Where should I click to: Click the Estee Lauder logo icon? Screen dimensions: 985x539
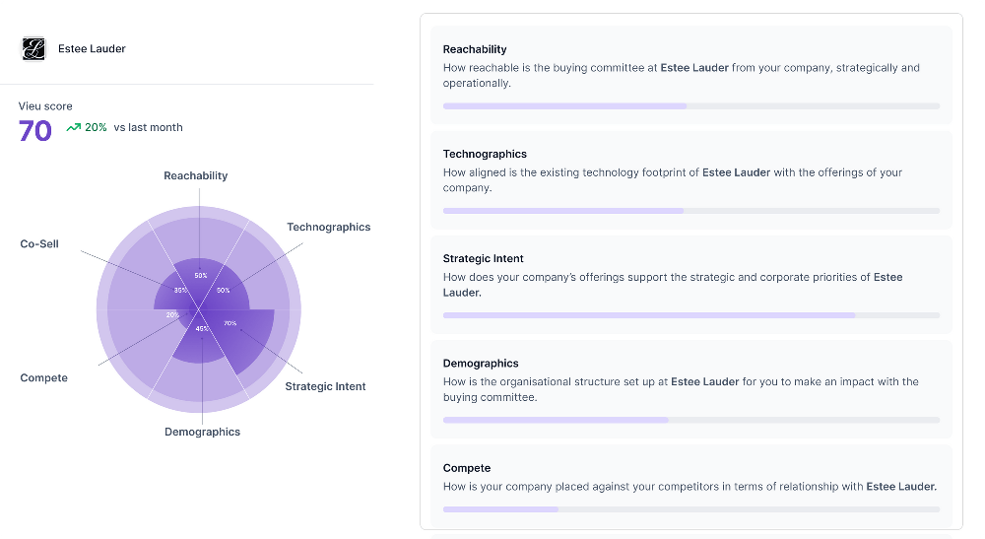click(x=34, y=48)
